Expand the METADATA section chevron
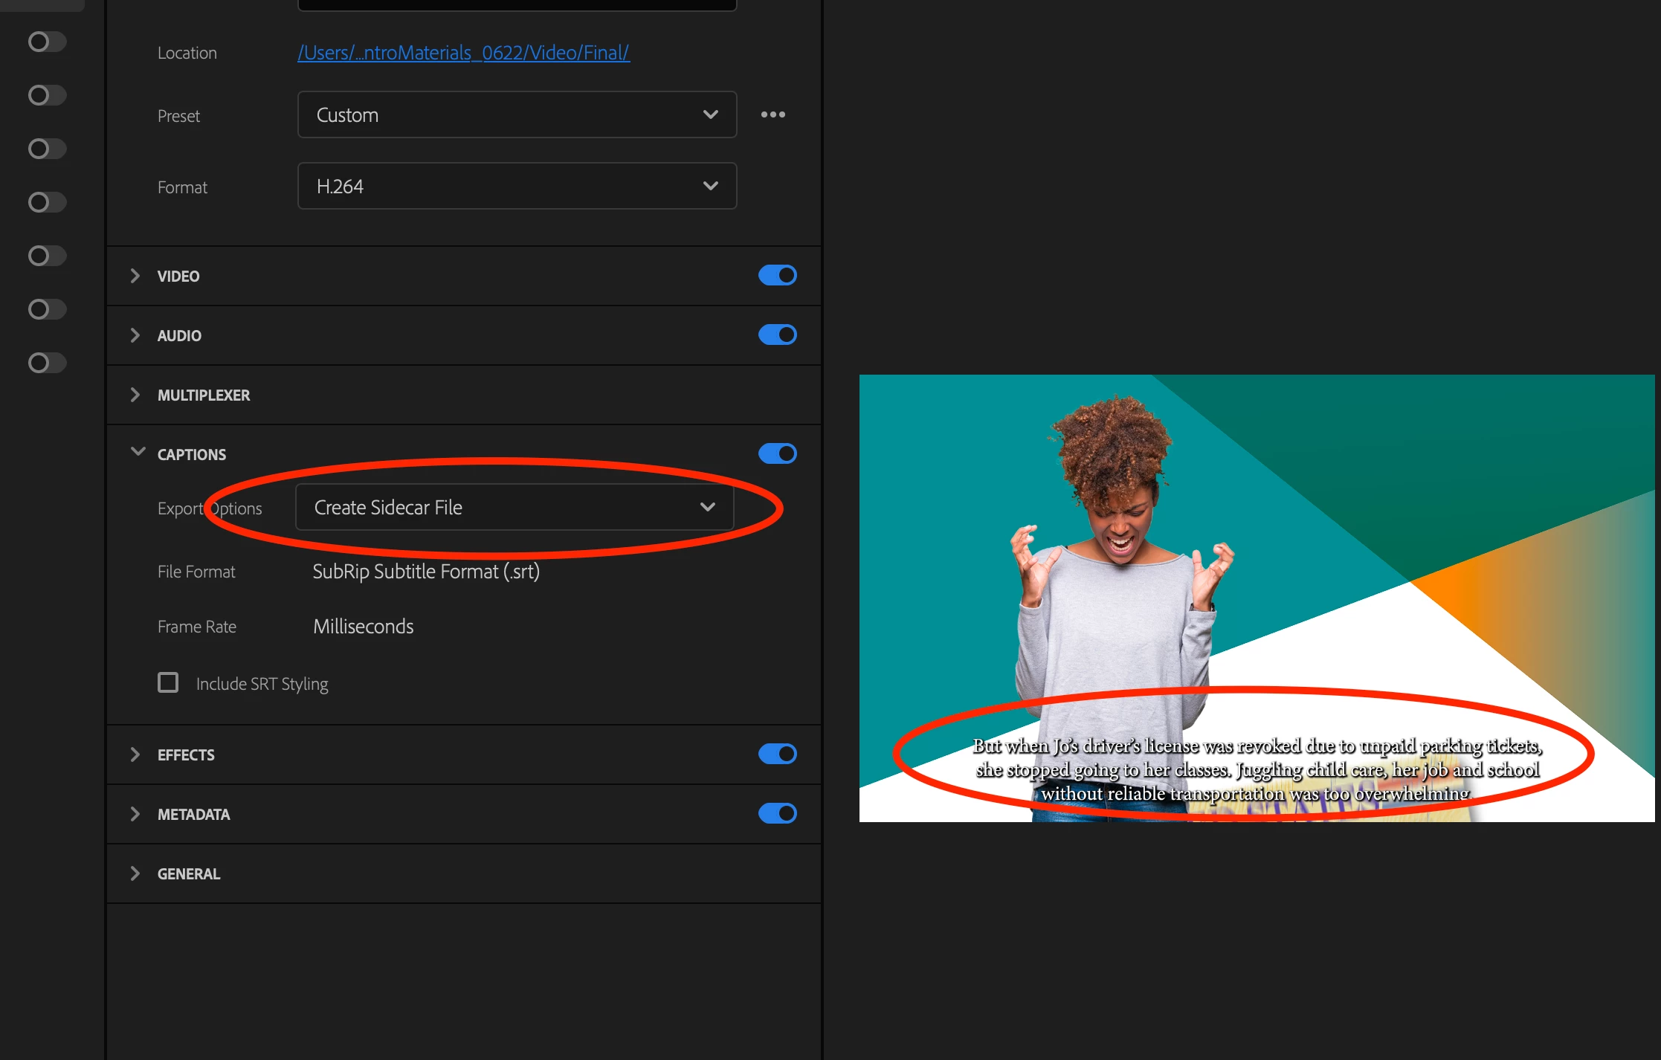This screenshot has width=1661, height=1060. click(x=135, y=814)
